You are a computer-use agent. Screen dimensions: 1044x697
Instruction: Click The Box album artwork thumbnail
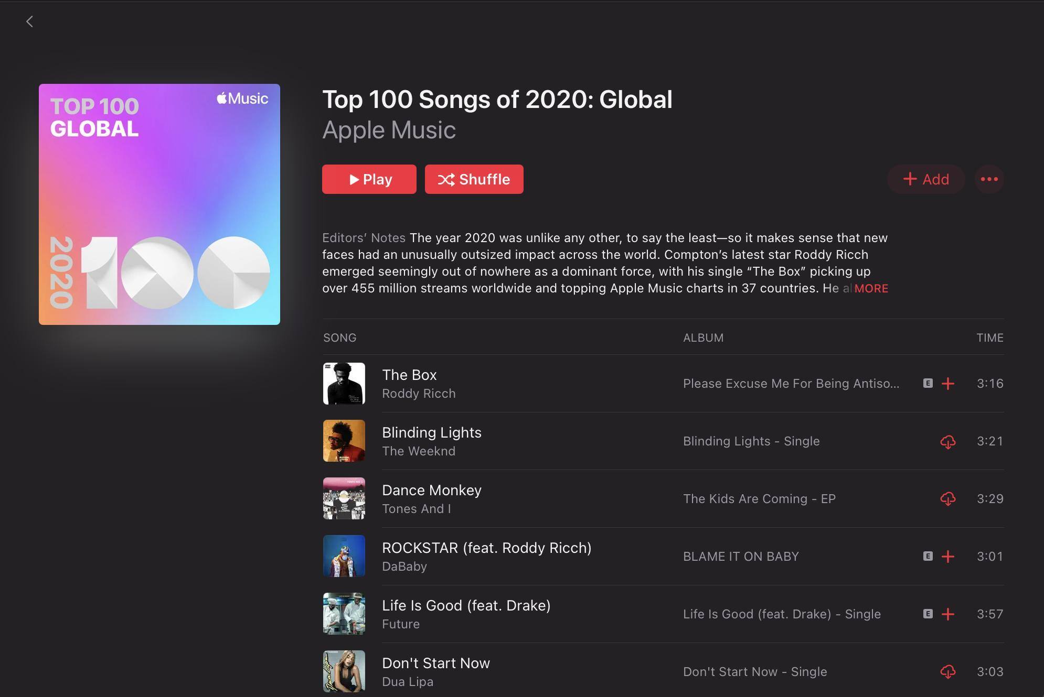click(x=344, y=384)
